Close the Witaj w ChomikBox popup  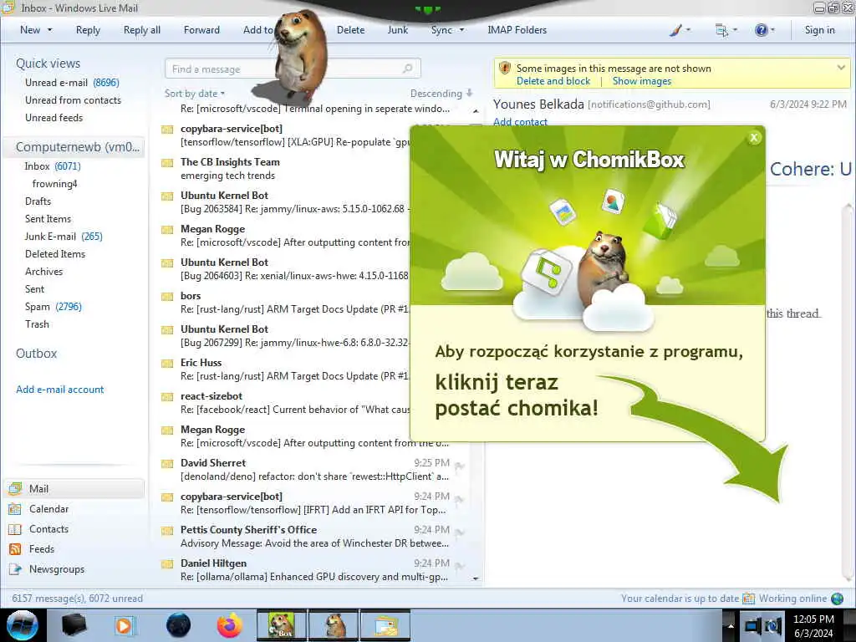pos(754,138)
